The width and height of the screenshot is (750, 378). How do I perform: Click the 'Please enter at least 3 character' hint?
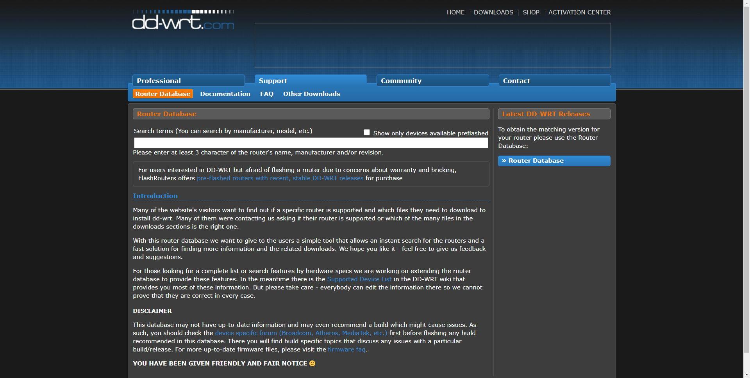[x=258, y=153]
